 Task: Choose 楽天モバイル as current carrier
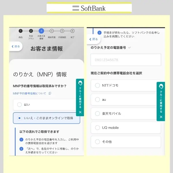tap(124, 114)
